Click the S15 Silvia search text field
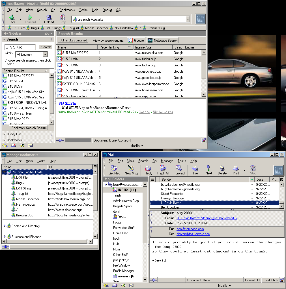This screenshot has width=286, height=289. point(20,47)
